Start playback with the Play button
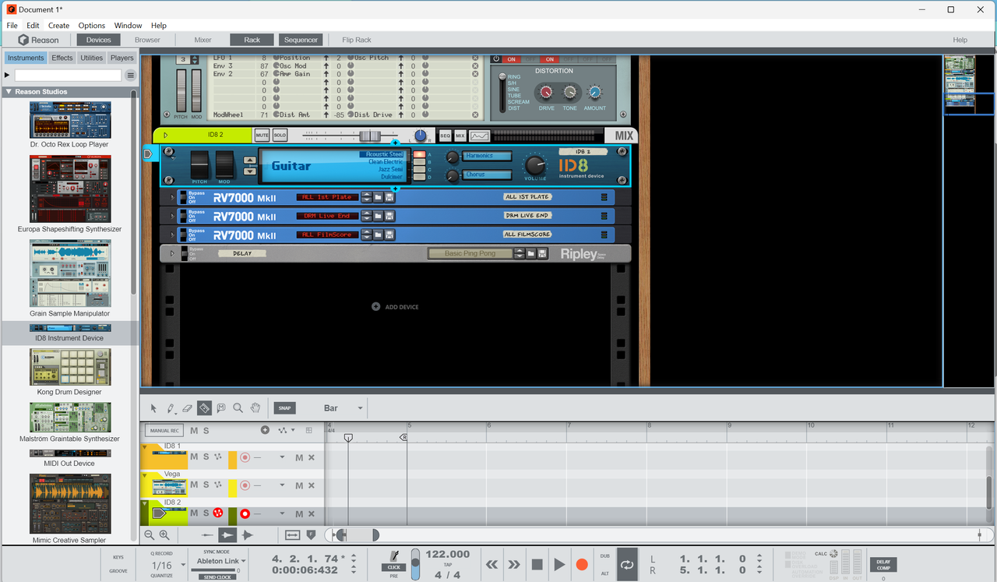The width and height of the screenshot is (997, 582). 559,564
